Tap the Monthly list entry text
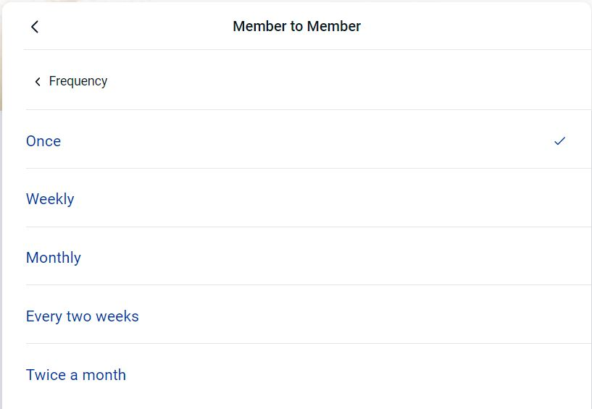 [54, 258]
